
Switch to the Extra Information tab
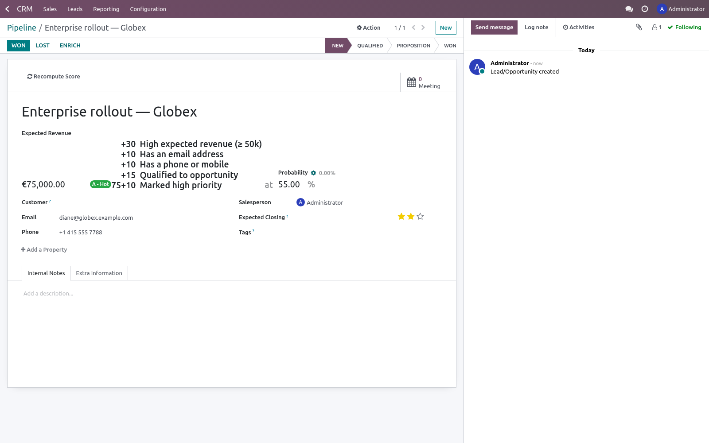99,273
